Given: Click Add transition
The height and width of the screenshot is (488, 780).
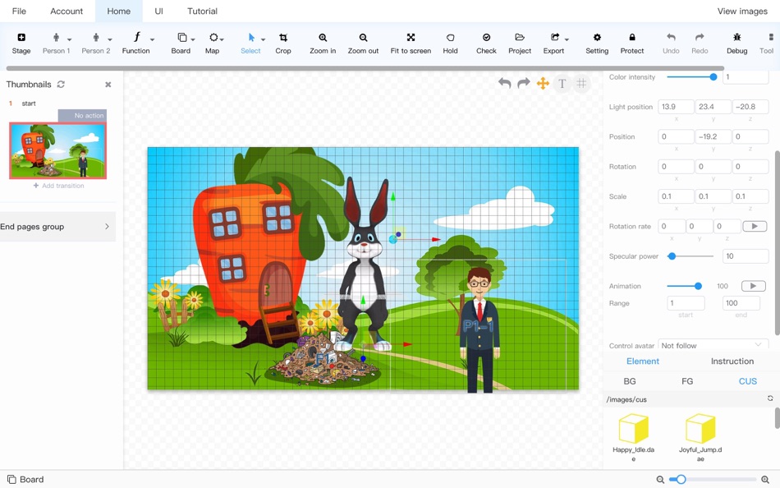Looking at the screenshot, I should (x=58, y=186).
